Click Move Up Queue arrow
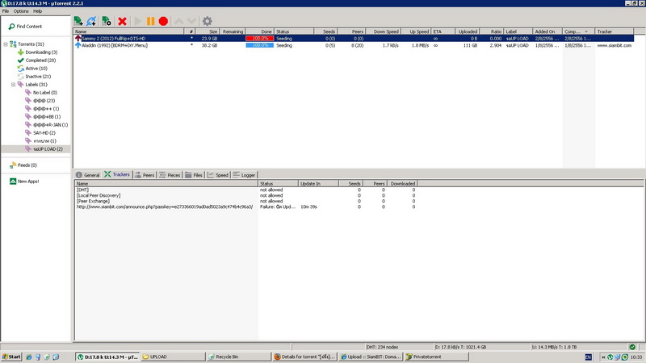The height and width of the screenshot is (363, 646). (178, 21)
